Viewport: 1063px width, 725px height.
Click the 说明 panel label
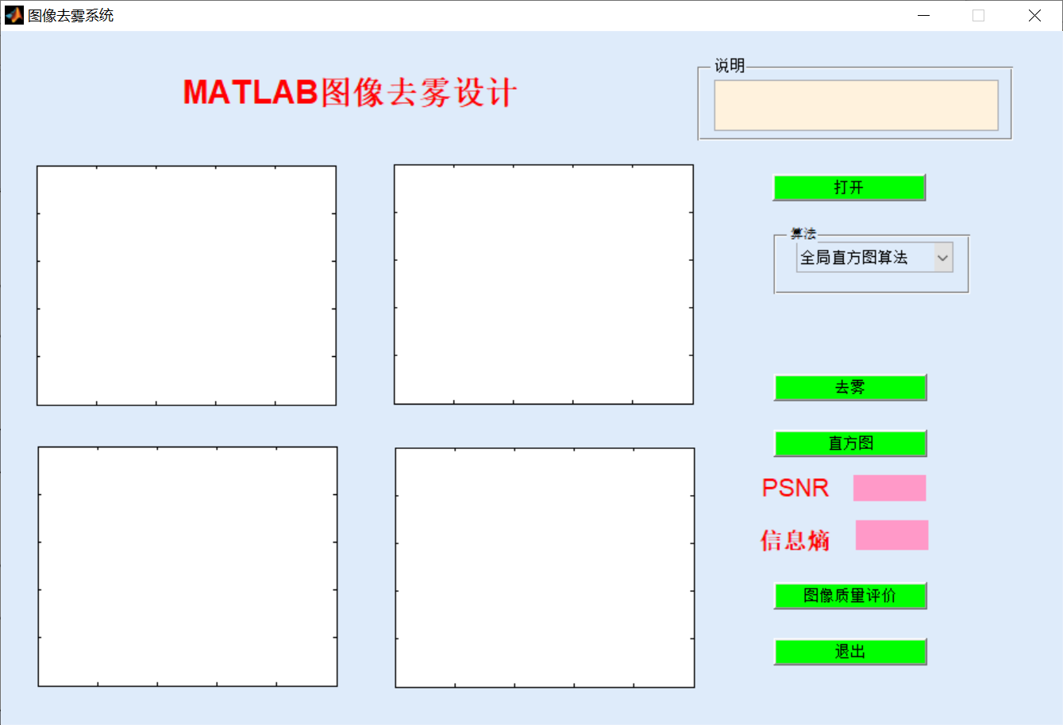(x=730, y=66)
